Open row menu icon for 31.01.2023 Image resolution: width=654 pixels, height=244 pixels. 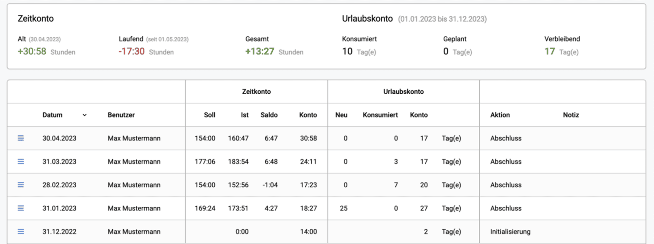21,208
